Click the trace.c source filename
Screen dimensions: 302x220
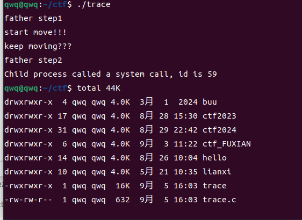click(219, 200)
